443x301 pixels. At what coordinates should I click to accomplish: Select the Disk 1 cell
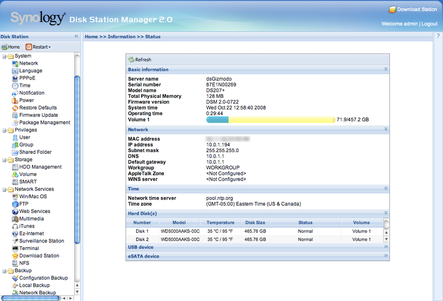142,231
